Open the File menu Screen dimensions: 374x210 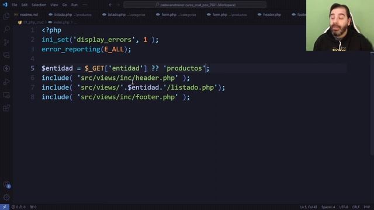pyautogui.click(x=14, y=5)
